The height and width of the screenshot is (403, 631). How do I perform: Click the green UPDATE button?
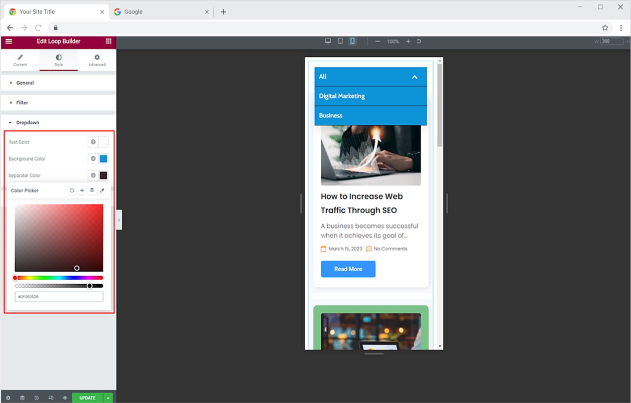[x=87, y=398]
